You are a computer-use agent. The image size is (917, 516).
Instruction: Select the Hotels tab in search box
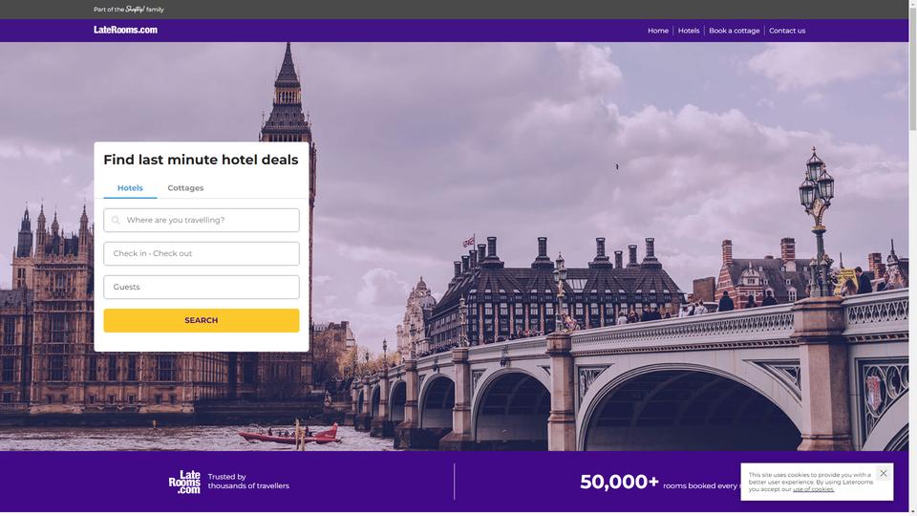[x=130, y=188]
